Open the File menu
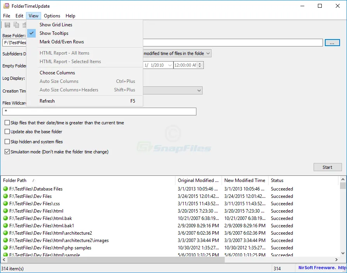Image resolution: width=347 pixels, height=273 pixels. [x=7, y=15]
